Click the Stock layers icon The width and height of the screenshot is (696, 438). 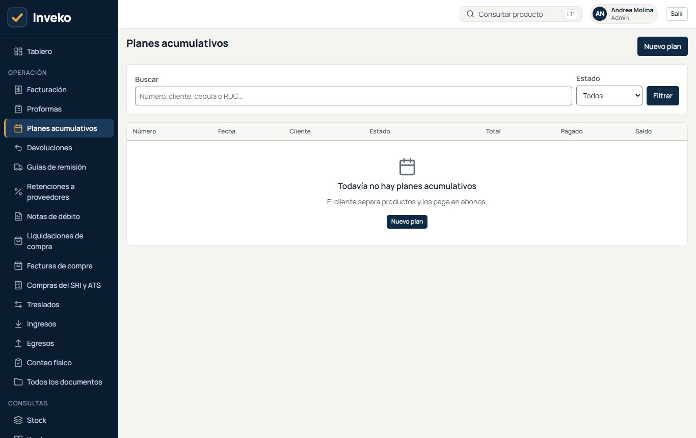[x=18, y=420]
